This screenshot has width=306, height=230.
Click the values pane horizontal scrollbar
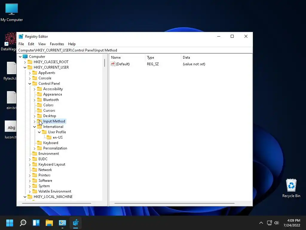[174, 203]
